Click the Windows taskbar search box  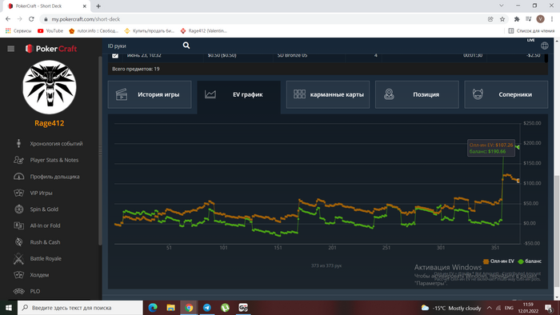coord(80,308)
